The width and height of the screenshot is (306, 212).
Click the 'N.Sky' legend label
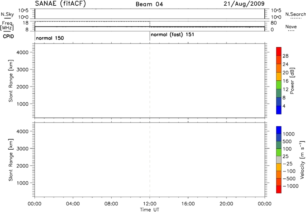(x=7, y=14)
